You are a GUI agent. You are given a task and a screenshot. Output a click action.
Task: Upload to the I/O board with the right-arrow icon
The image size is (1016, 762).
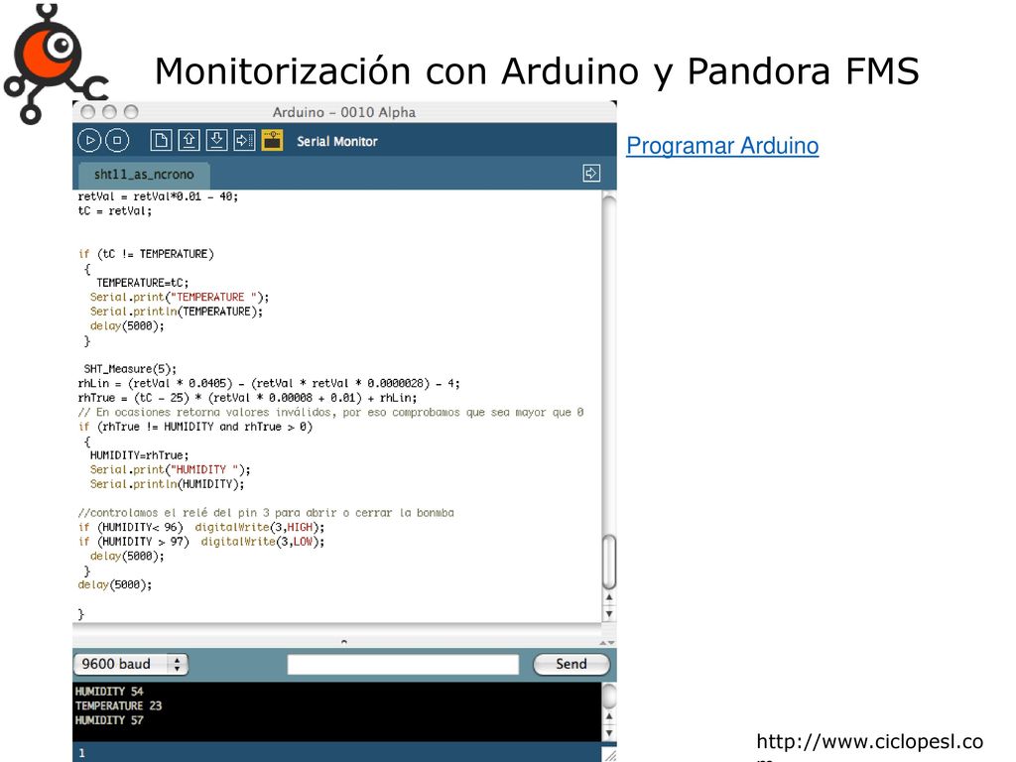pyautogui.click(x=244, y=141)
